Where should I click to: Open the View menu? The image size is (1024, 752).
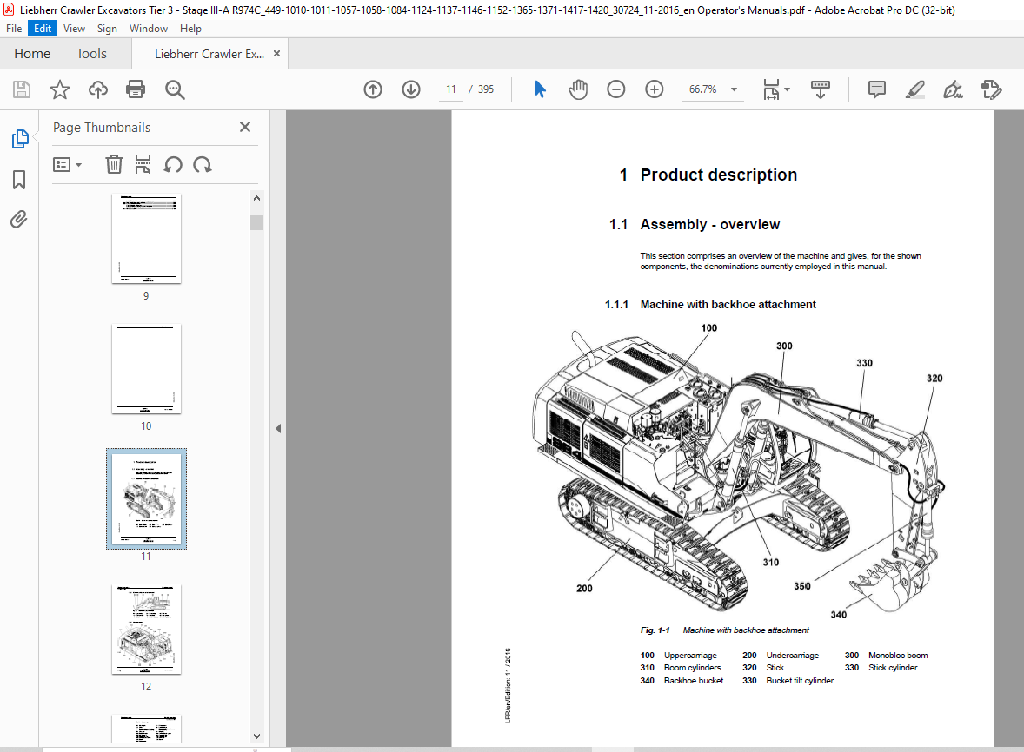tap(75, 29)
